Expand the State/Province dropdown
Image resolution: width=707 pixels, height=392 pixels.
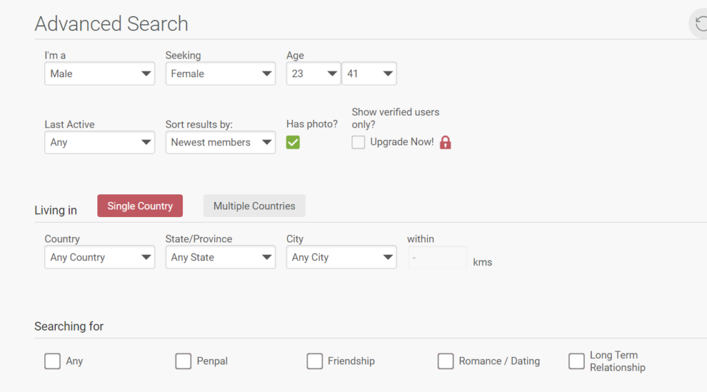220,258
